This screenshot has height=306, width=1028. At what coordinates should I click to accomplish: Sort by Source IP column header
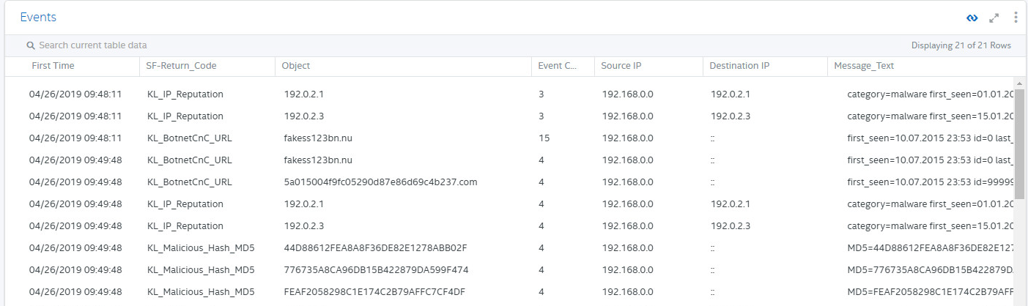coord(621,66)
